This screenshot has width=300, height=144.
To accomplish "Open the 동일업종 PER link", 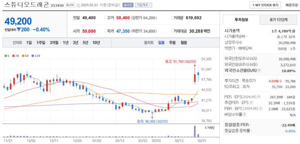I will coord(237,125).
